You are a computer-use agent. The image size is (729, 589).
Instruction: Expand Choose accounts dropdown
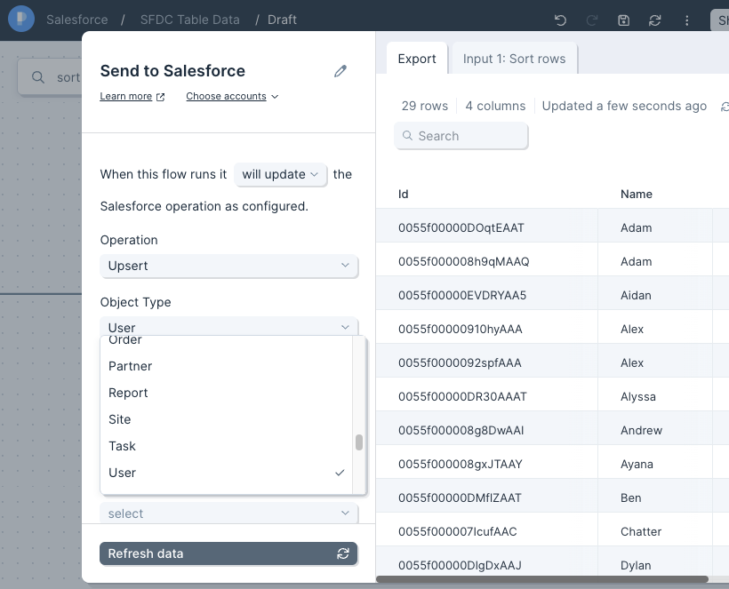click(x=232, y=96)
